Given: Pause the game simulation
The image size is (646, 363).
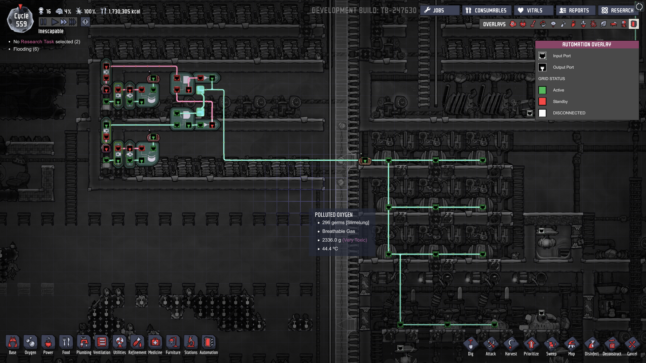Looking at the screenshot, I should [x=43, y=22].
